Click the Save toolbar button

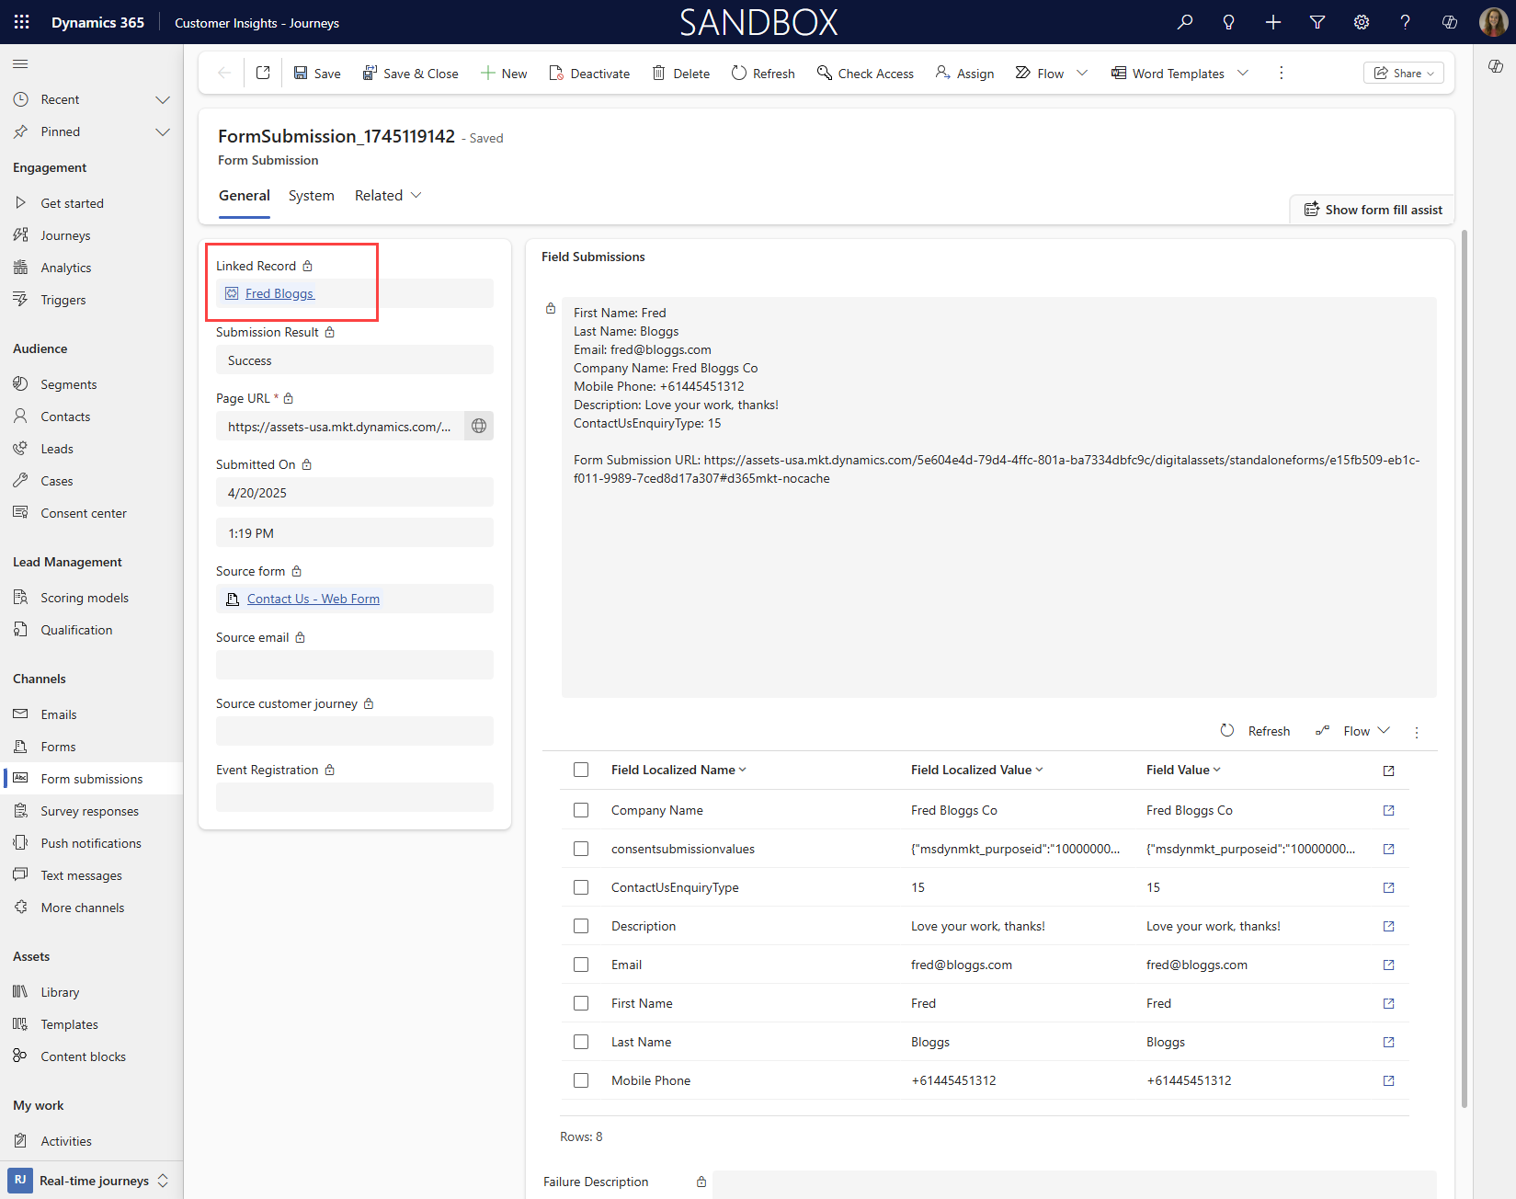point(317,74)
